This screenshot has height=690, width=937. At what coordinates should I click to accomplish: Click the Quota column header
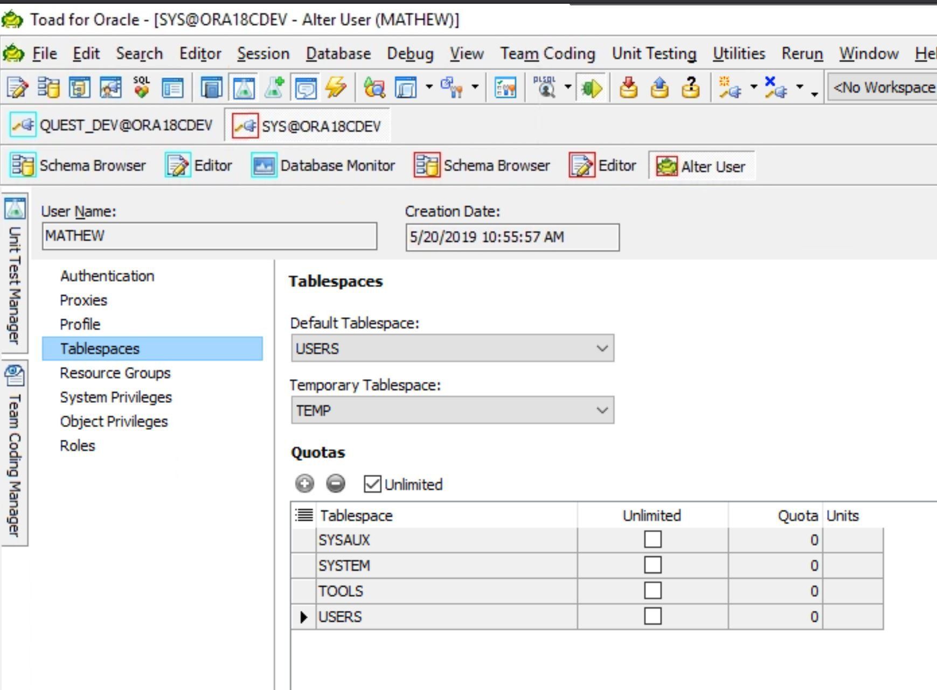pyautogui.click(x=775, y=515)
